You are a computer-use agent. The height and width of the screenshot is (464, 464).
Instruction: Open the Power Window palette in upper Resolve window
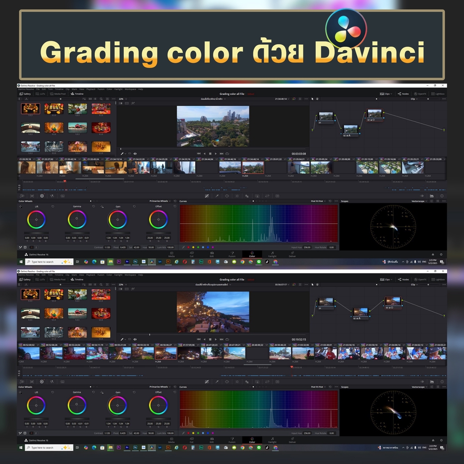click(x=227, y=196)
